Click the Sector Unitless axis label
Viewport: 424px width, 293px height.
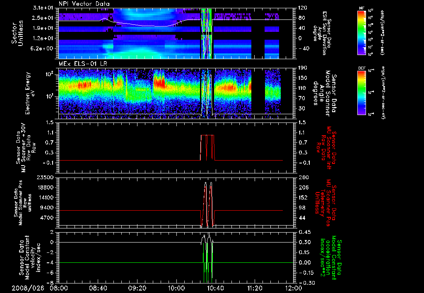point(17,32)
